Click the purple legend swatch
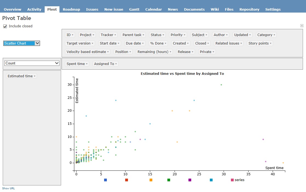 (190, 180)
